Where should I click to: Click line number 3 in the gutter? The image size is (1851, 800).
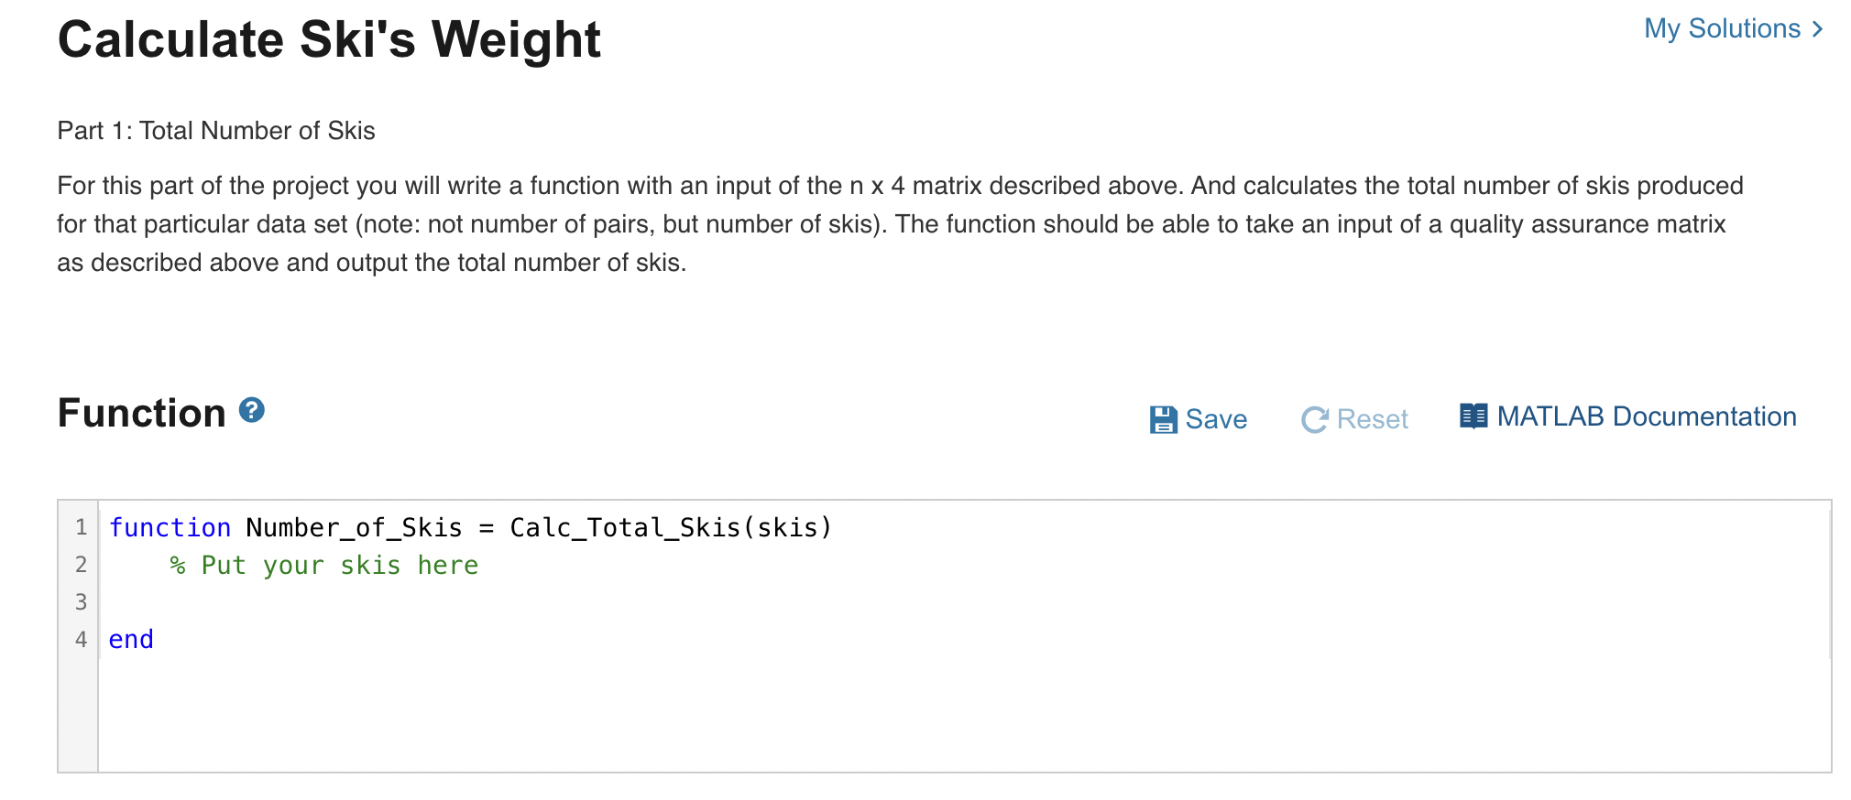coord(81,601)
